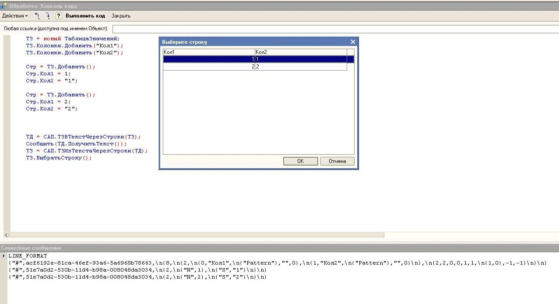
Task: Run the code with Выполнить код
Action: (85, 16)
